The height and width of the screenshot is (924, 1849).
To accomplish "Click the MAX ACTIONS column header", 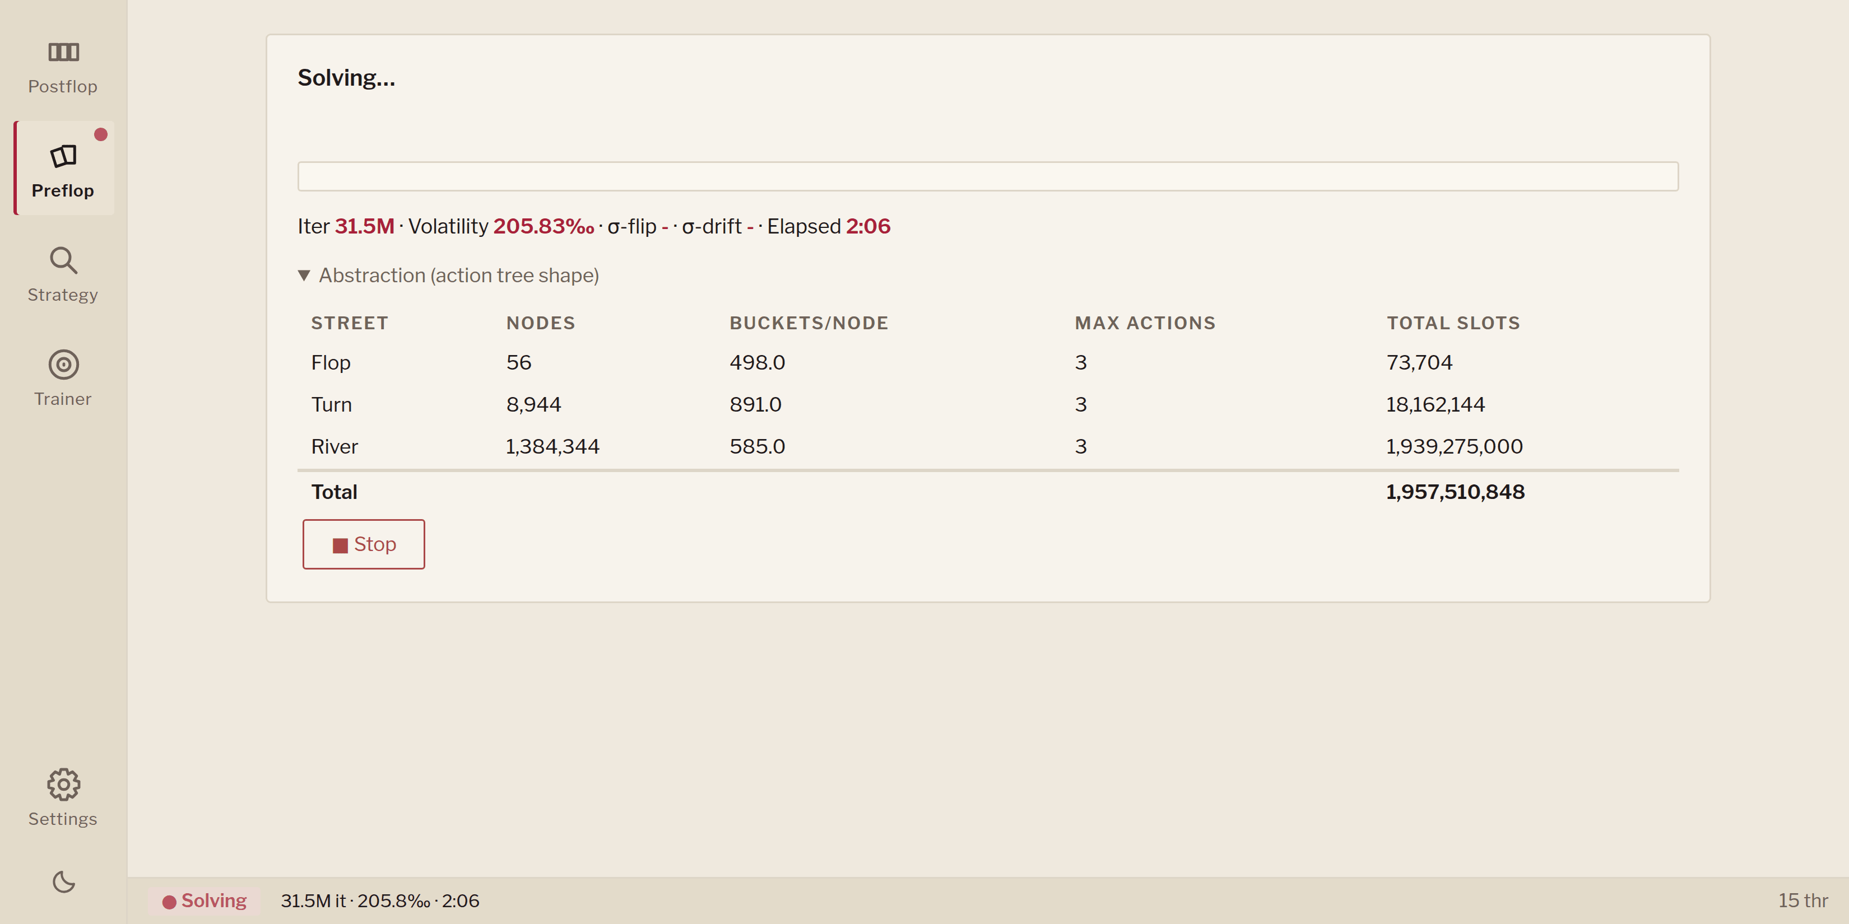I will pos(1145,324).
